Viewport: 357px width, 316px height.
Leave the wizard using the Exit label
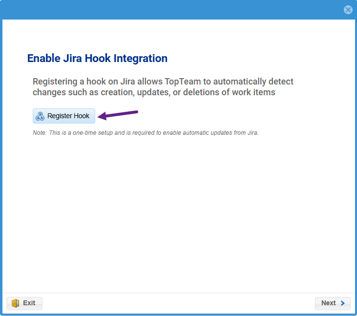(x=29, y=303)
